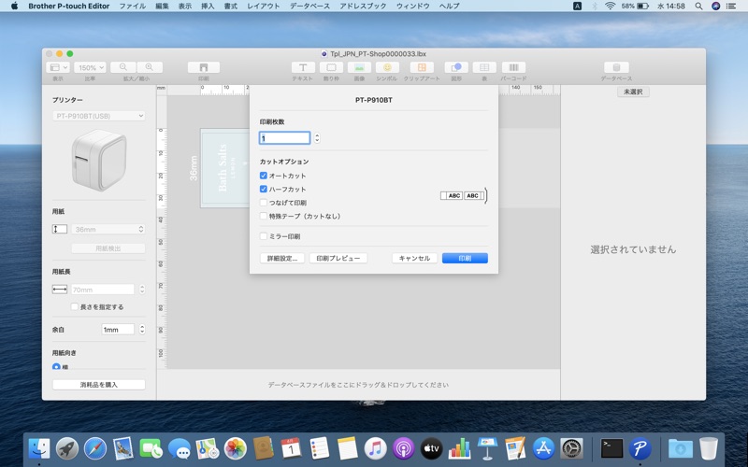
Task: Click the 印刷枚数 copies input field
Action: click(x=285, y=138)
